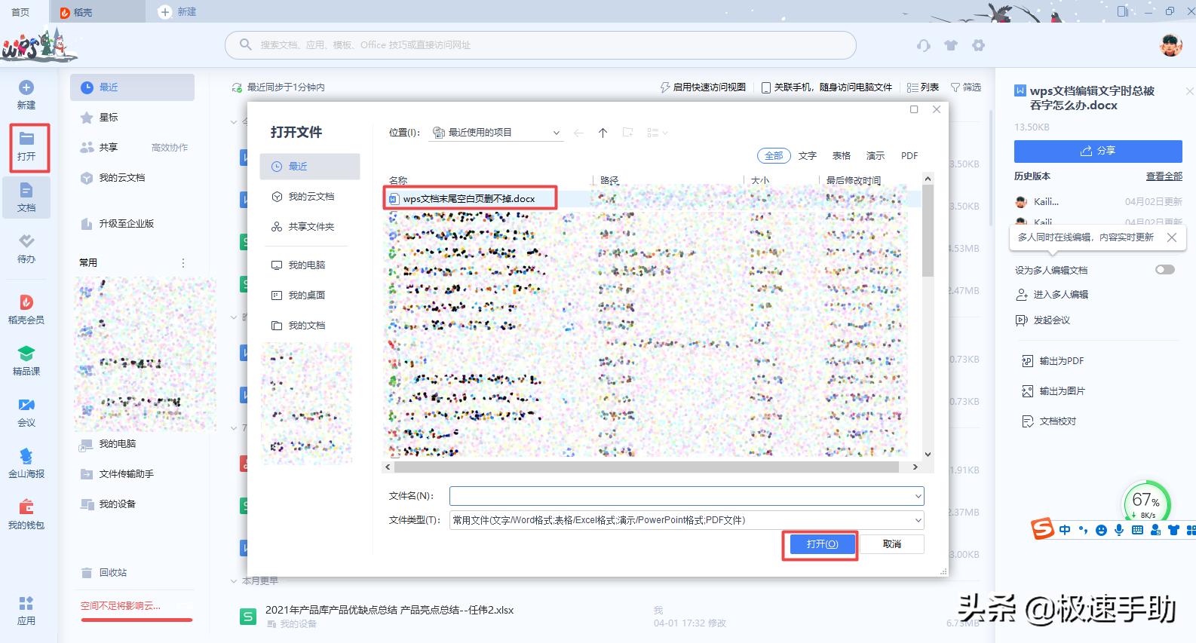Viewport: 1196px width, 643px height.
Task: Open 精品课 sidebar icon
Action: [x=26, y=361]
